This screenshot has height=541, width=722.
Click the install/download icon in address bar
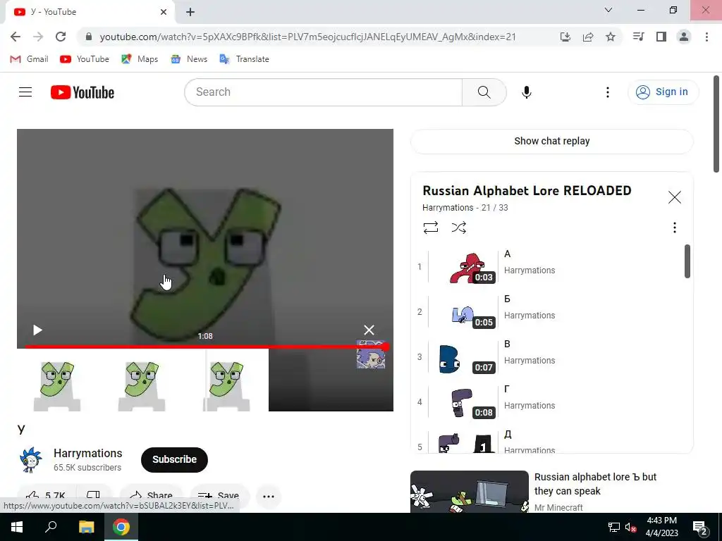pos(565,37)
